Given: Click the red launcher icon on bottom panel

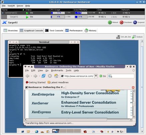Looking at the screenshot, I should [85, 132].
